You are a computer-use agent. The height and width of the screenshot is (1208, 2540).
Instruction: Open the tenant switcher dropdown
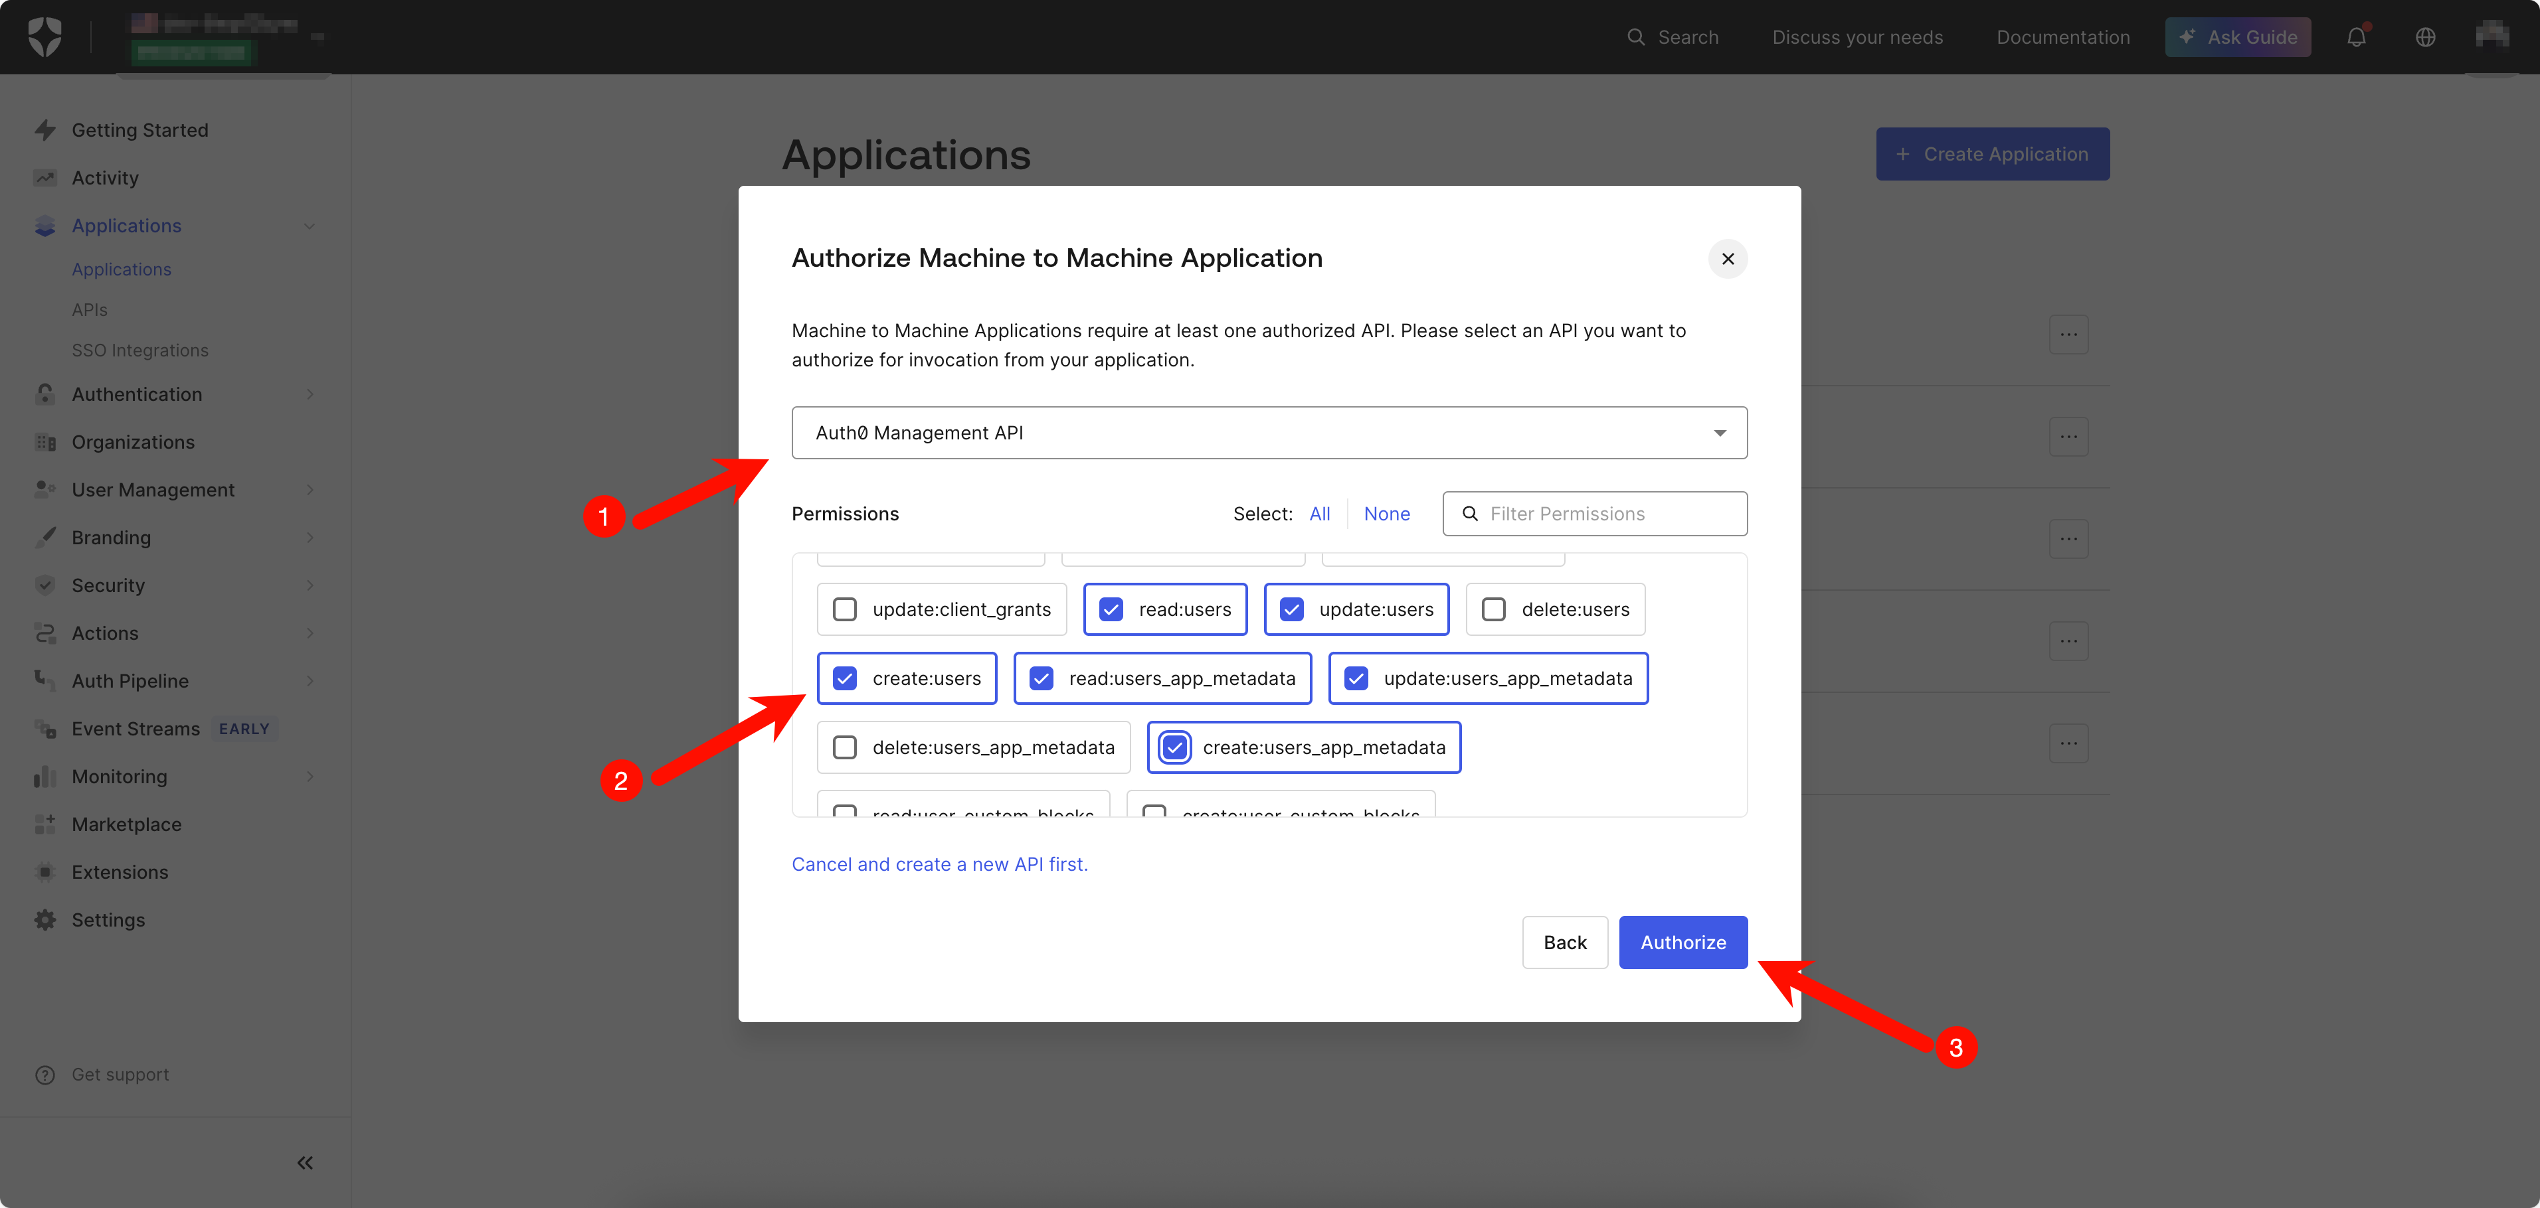tap(227, 37)
